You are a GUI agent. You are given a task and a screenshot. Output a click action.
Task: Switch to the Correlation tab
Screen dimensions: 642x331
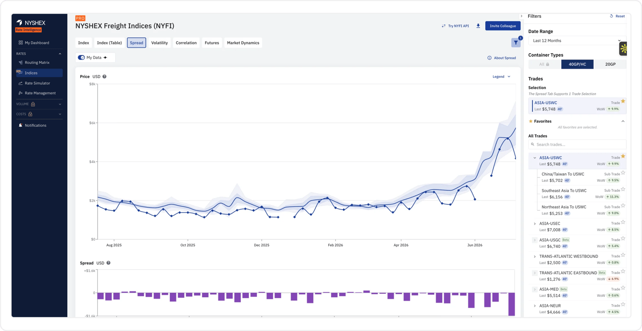186,43
